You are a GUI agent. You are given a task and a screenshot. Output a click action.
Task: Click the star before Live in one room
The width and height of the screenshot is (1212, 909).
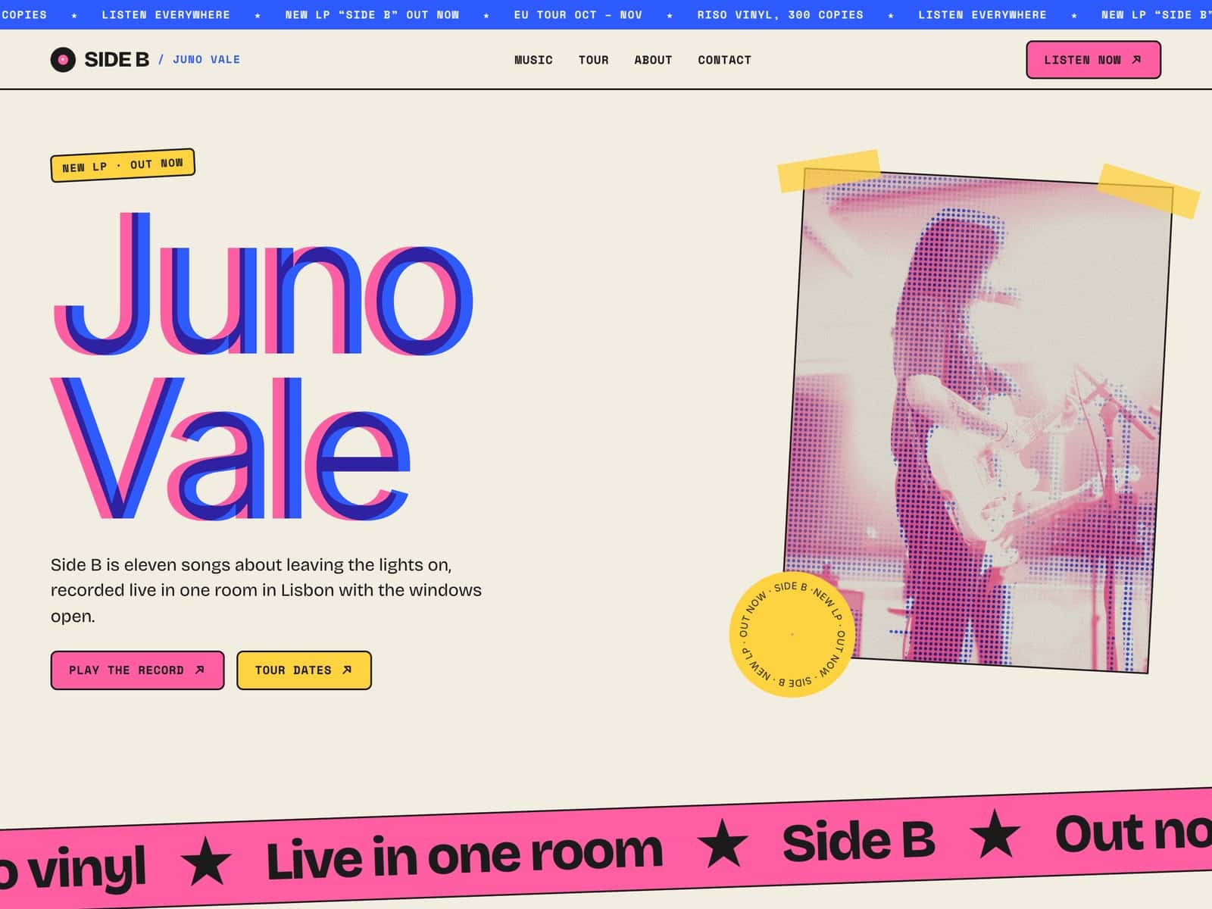(x=206, y=863)
